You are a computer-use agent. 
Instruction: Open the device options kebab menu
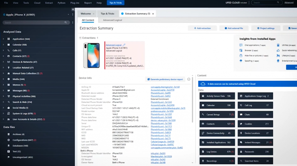73,14
